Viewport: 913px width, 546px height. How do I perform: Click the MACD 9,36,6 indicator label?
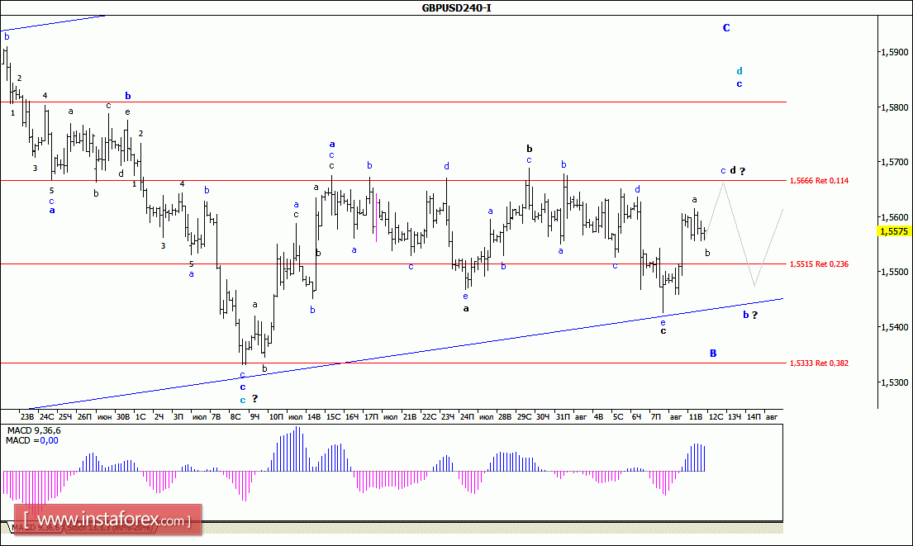click(x=33, y=430)
